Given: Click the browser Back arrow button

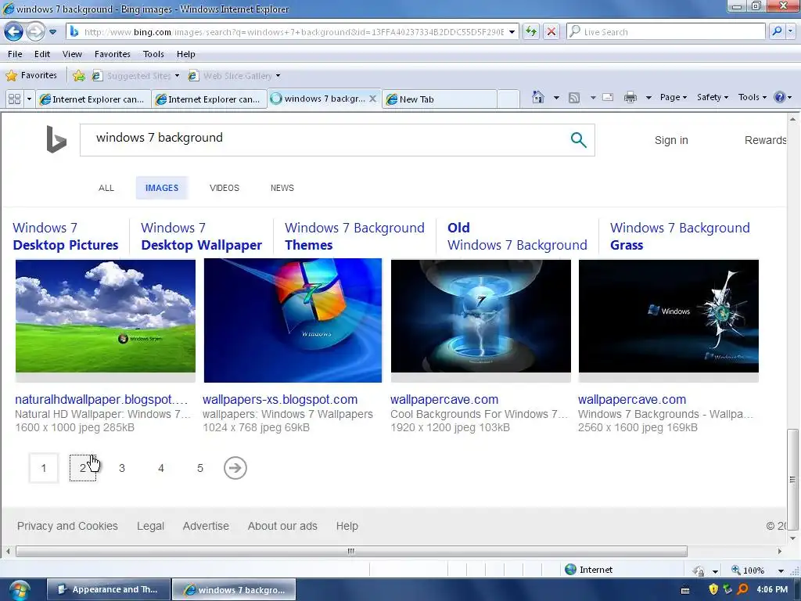Looking at the screenshot, I should coord(14,31).
